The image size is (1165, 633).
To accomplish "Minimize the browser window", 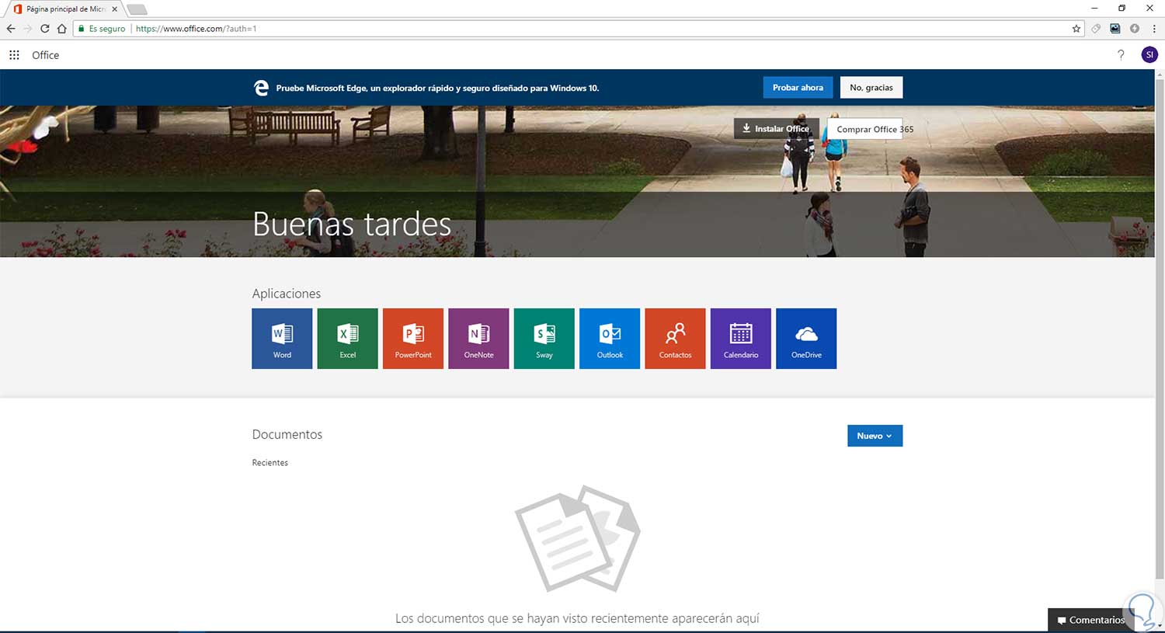I will pos(1094,8).
